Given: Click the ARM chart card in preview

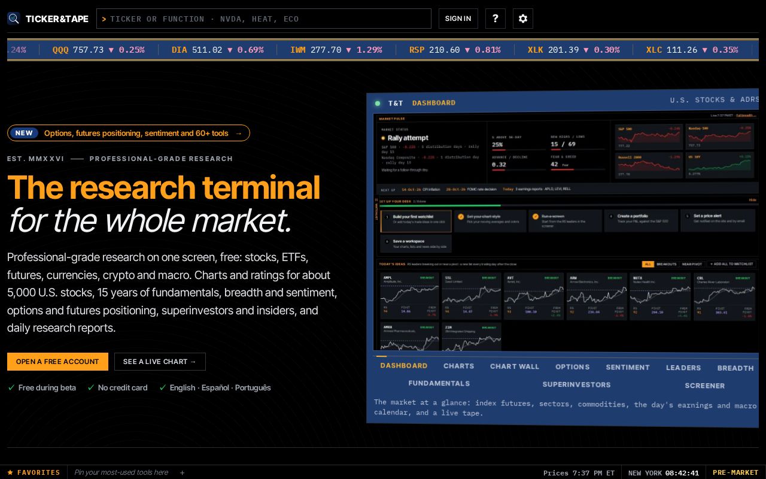Looking at the screenshot, I should (597, 296).
